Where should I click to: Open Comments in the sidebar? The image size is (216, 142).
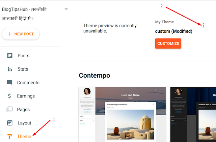tap(28, 83)
